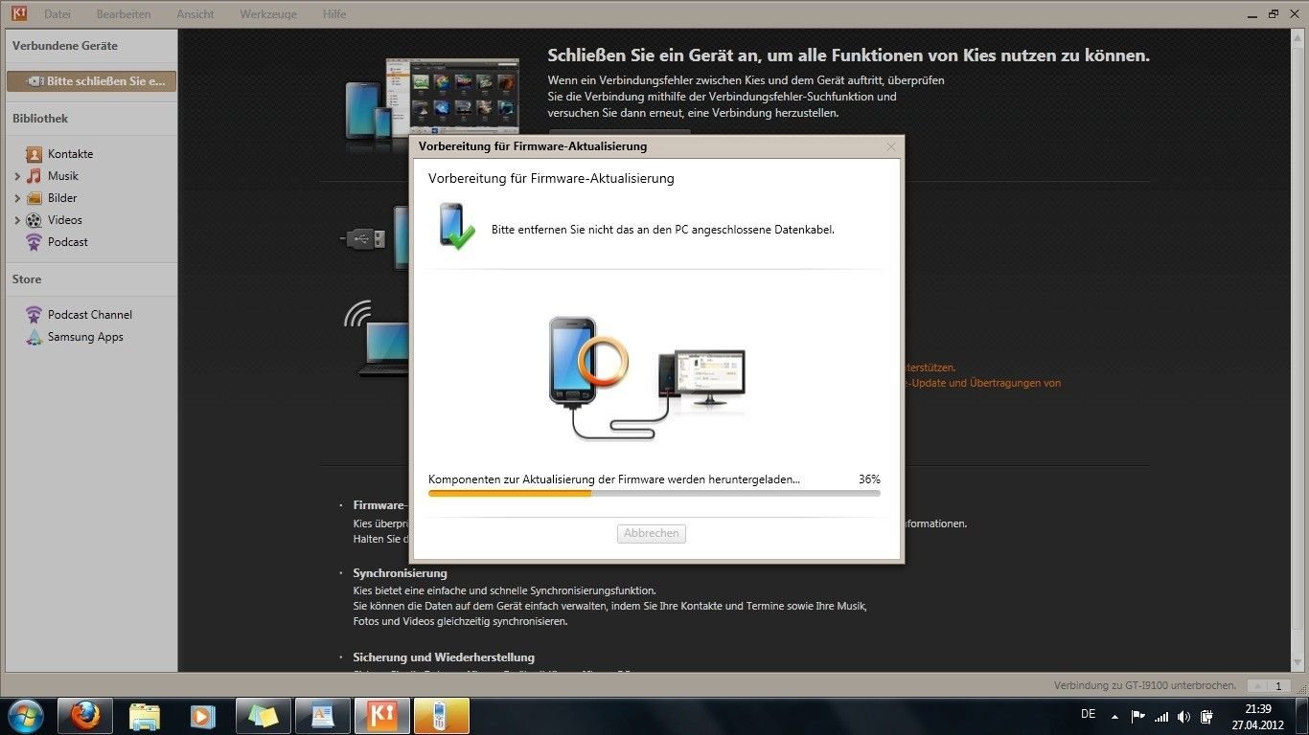The height and width of the screenshot is (735, 1309).
Task: Open Bilder via the picture folder icon
Action: tap(34, 198)
